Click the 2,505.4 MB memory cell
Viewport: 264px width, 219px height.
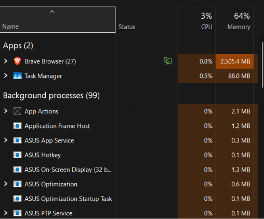(x=234, y=61)
